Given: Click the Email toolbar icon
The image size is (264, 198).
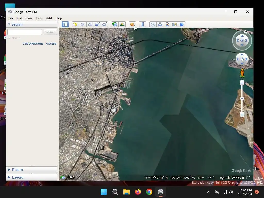Looking at the screenshot, I should pyautogui.click(x=153, y=24).
